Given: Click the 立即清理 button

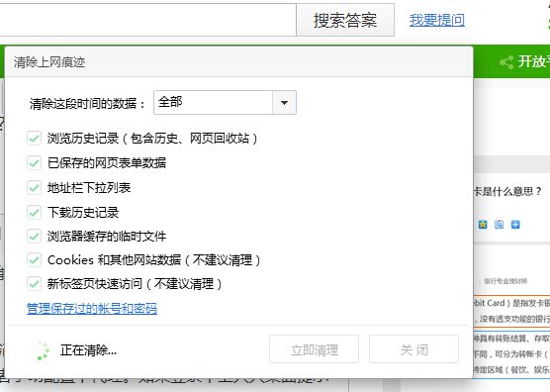Looking at the screenshot, I should click(x=314, y=348).
